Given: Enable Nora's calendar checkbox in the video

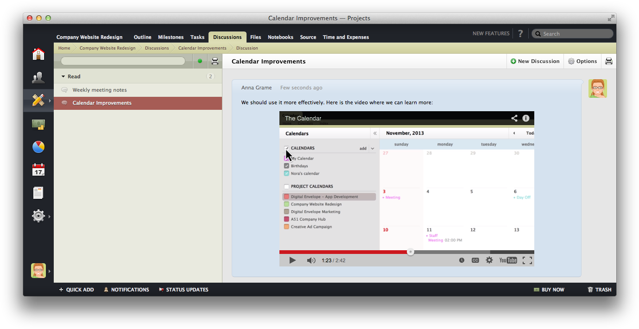Looking at the screenshot, I should 287,173.
